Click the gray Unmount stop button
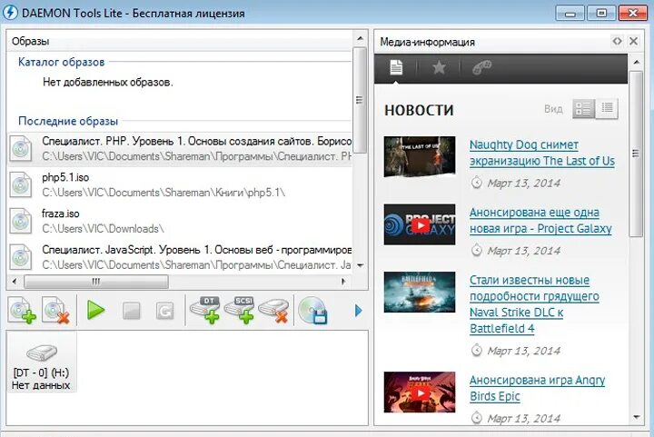The width and height of the screenshot is (654, 437). click(x=132, y=311)
